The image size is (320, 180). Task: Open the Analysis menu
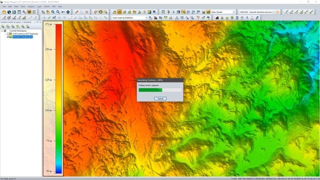[31, 6]
